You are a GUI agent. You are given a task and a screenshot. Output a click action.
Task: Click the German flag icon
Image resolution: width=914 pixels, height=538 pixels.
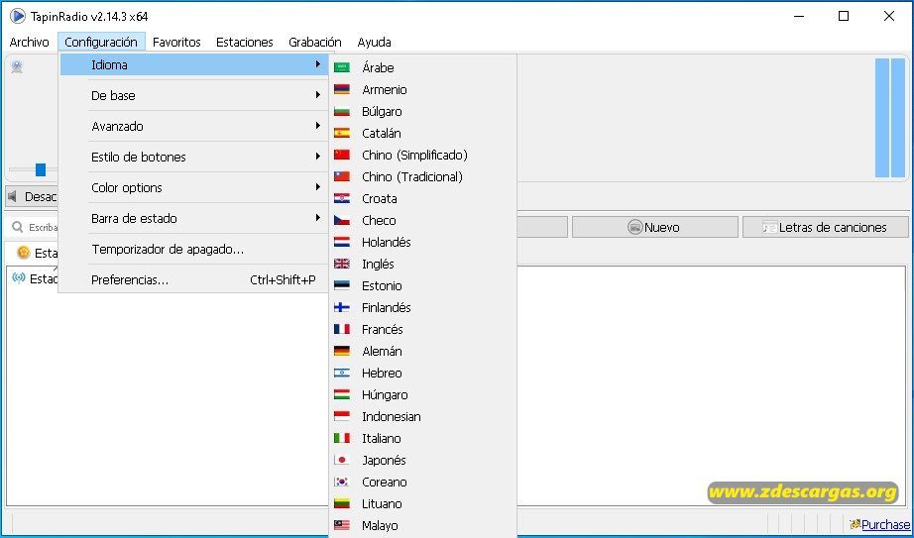(x=342, y=351)
